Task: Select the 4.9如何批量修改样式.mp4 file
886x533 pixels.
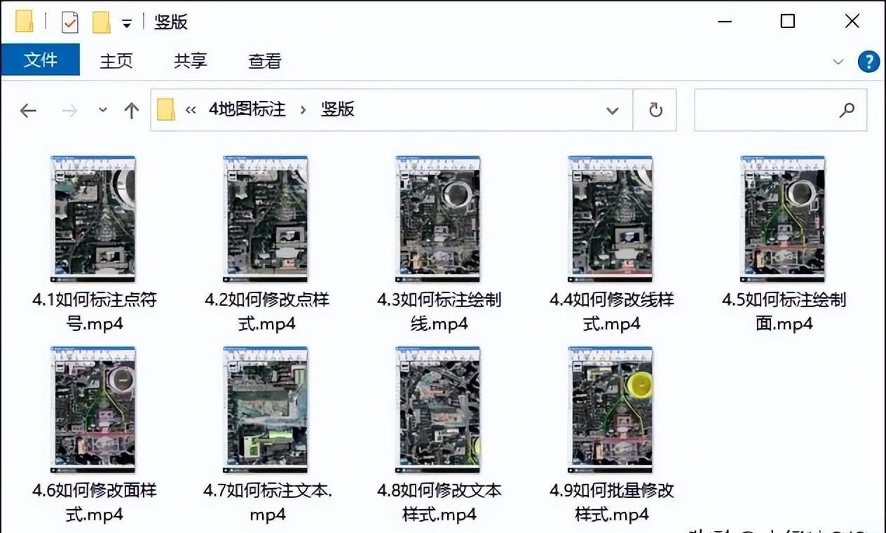Action: click(609, 408)
